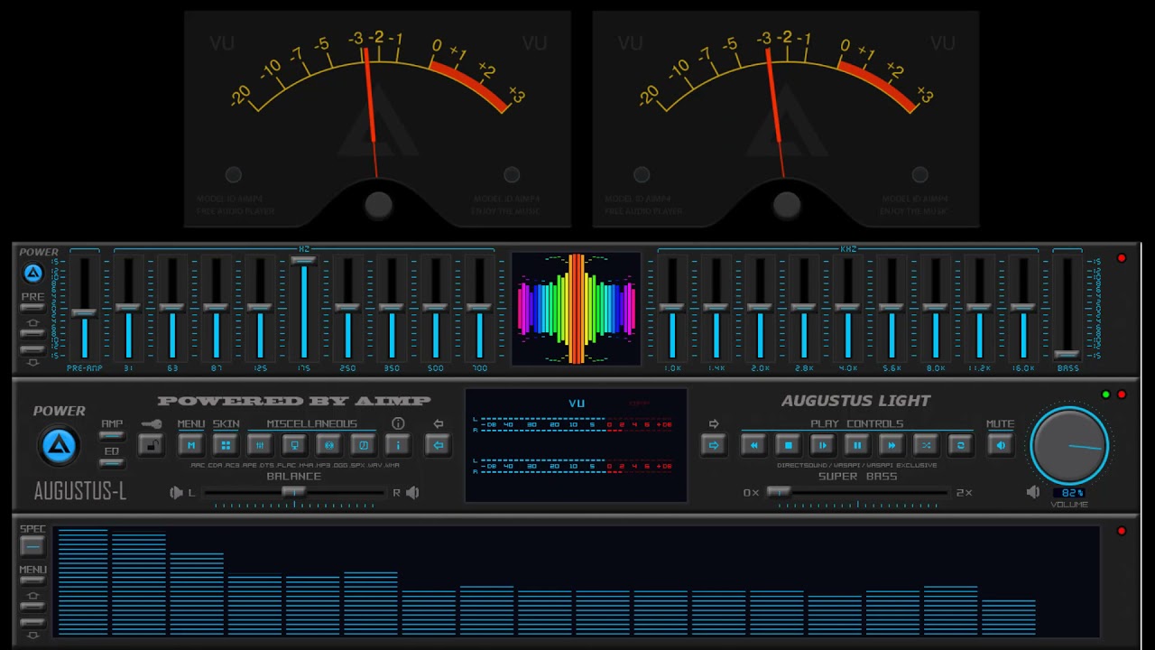Viewport: 1155px width, 650px height.
Task: Click red indicator light in player panel
Action: (x=1122, y=395)
